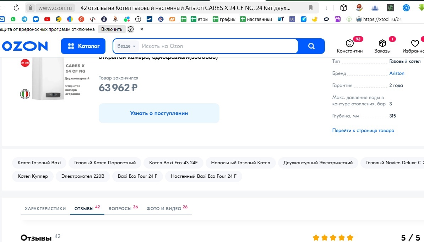Select the 'Двухконтурный Электрический' tag
424x242 pixels.
pos(318,163)
